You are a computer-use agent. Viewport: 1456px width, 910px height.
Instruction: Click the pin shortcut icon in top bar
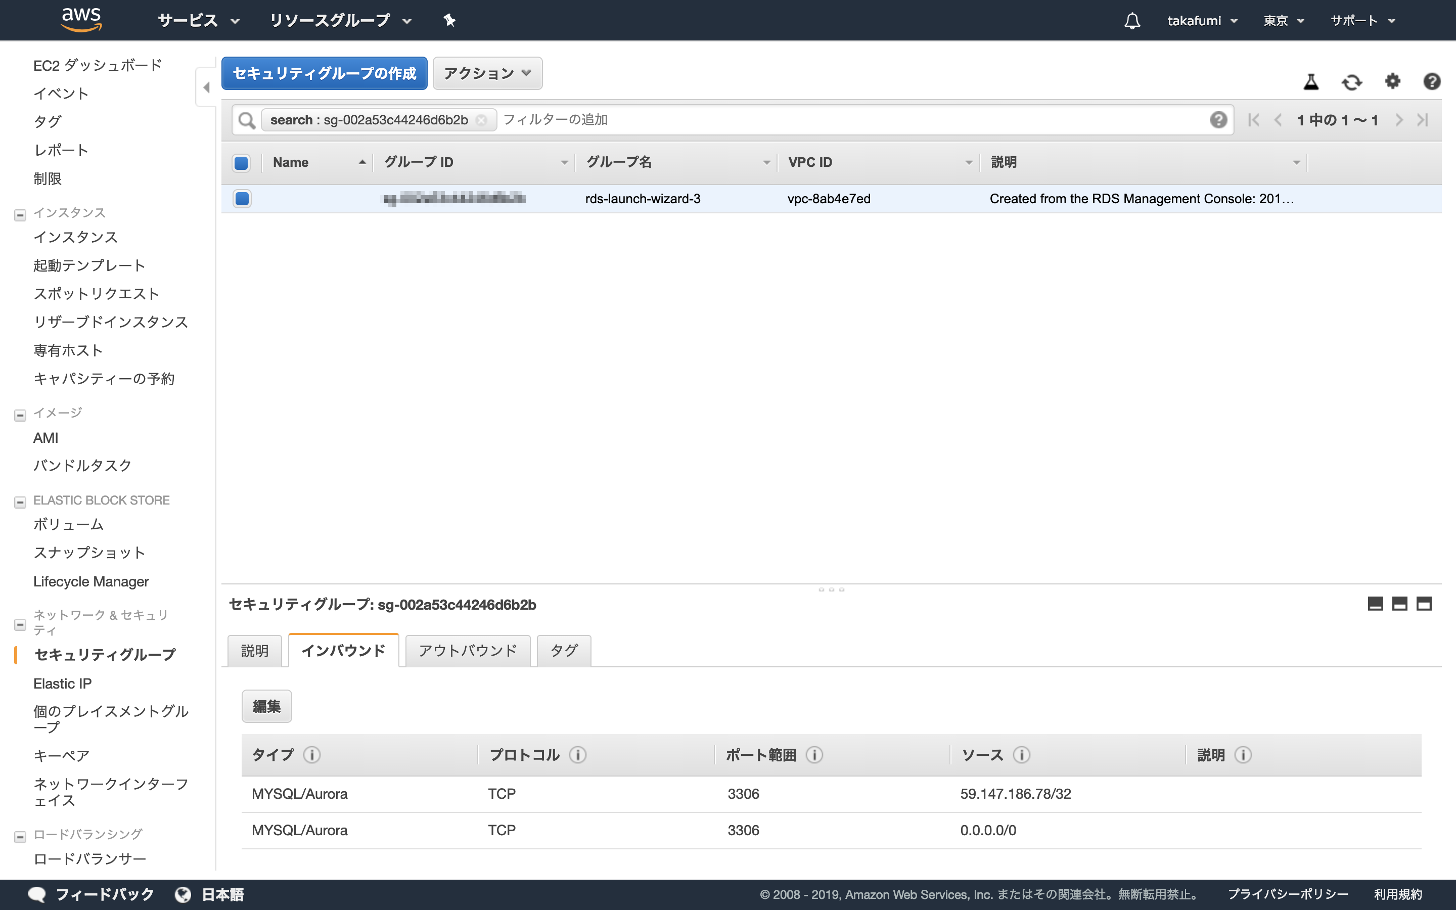[449, 20]
